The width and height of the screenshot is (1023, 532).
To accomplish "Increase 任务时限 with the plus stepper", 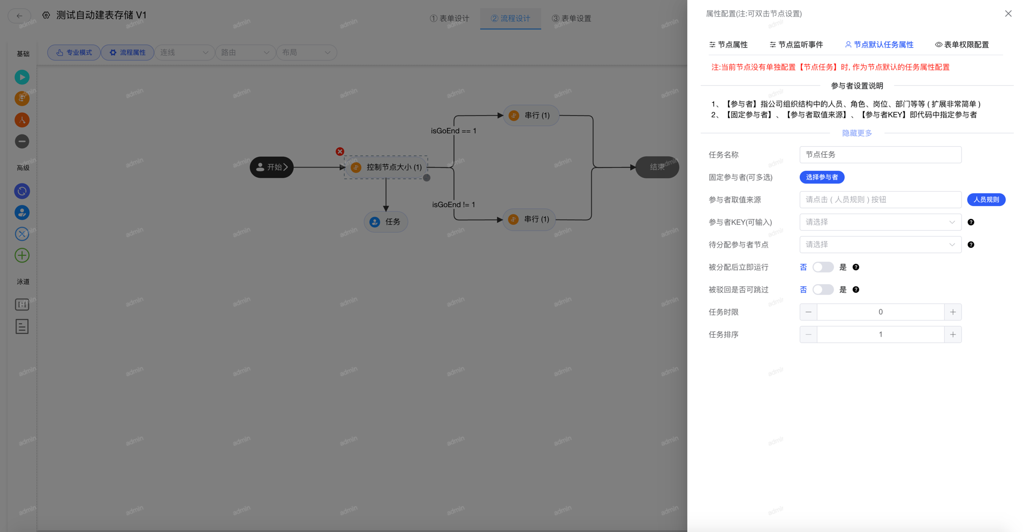I will (x=952, y=312).
